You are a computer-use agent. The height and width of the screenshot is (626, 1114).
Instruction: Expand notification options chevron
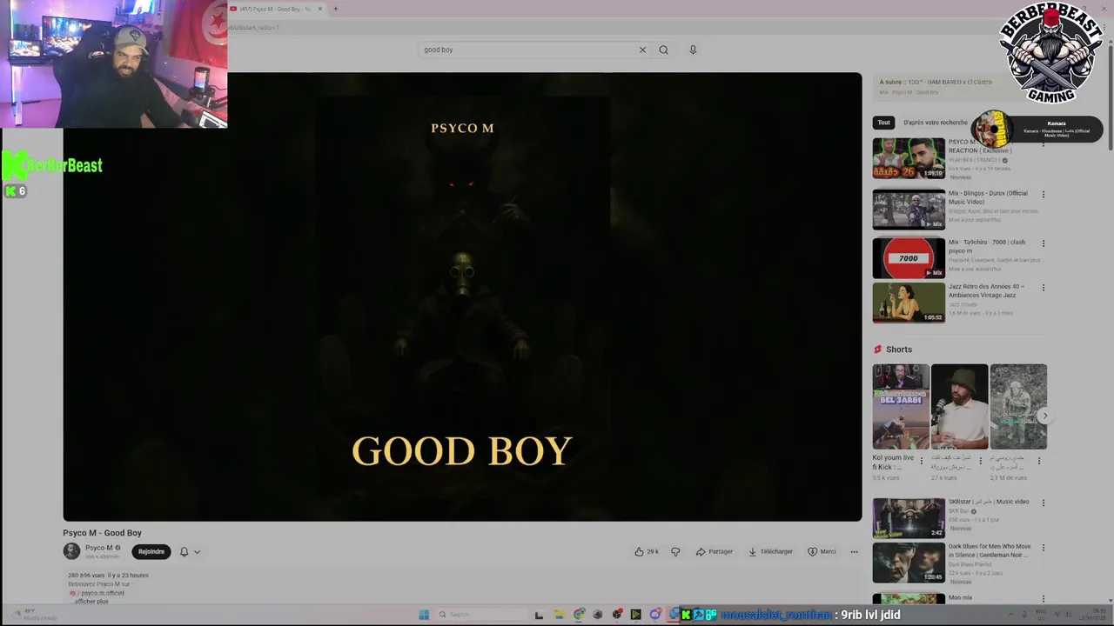[x=197, y=551]
